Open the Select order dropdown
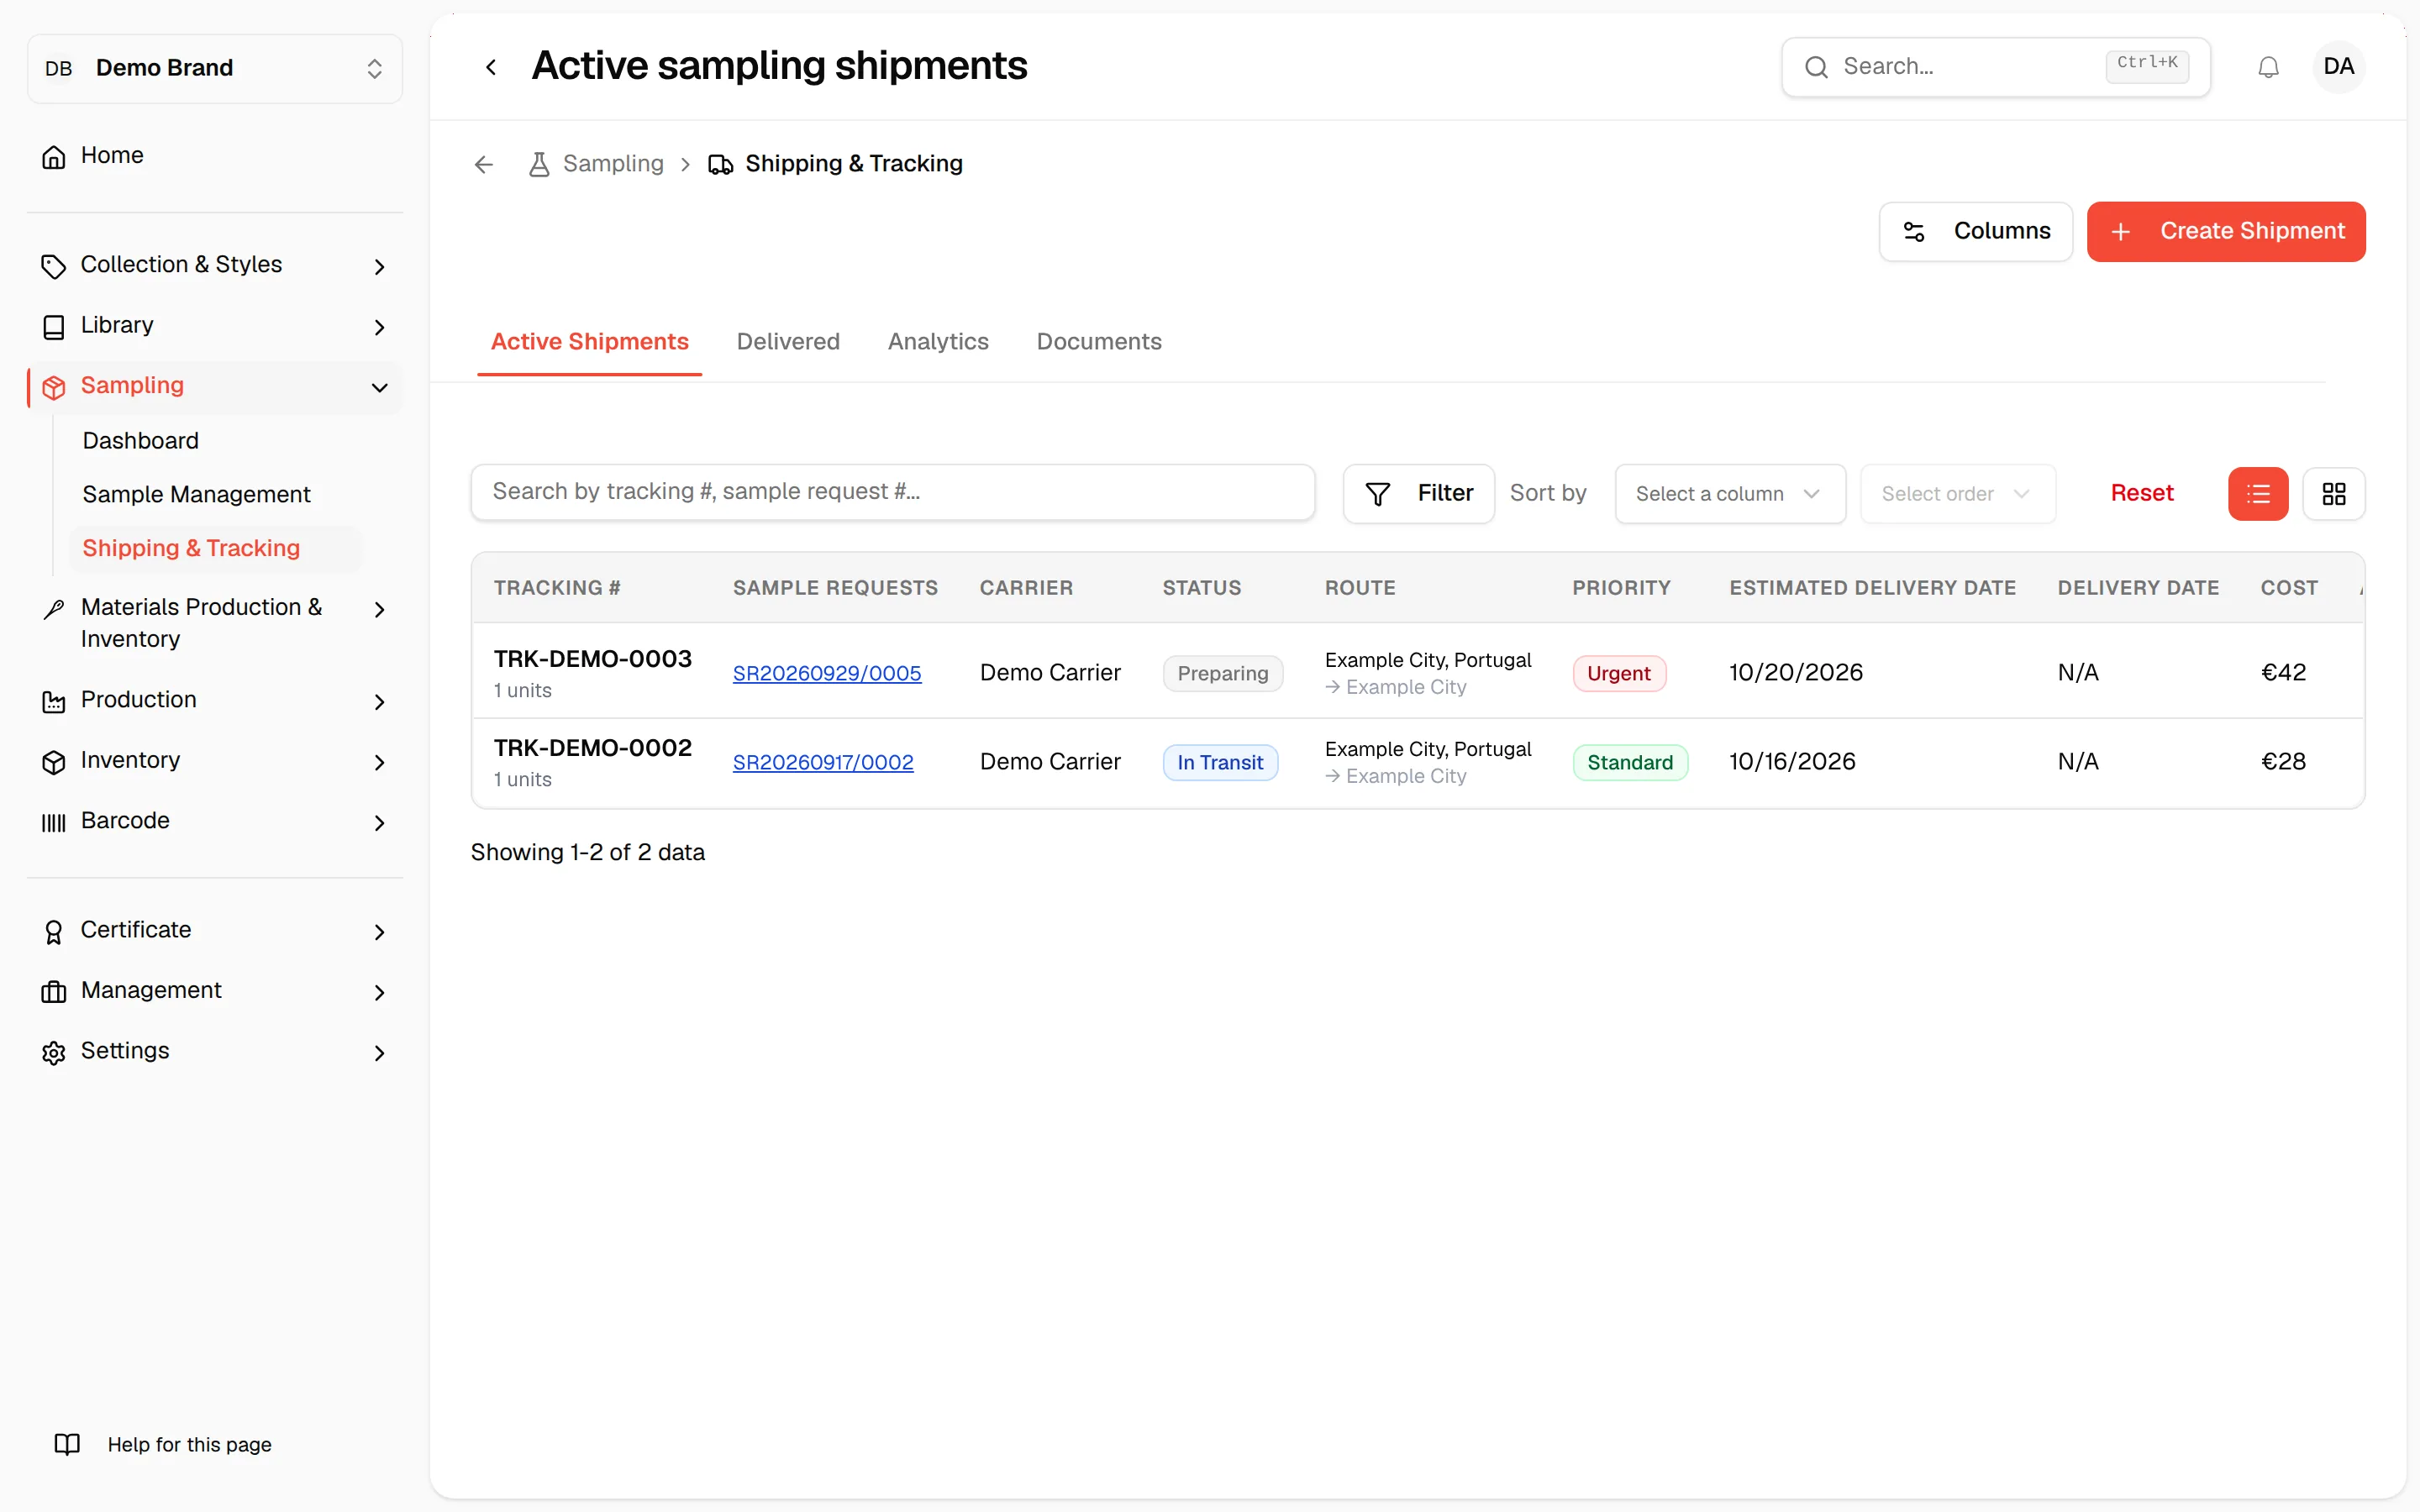Screen dimensions: 2420x1512 1957,494
